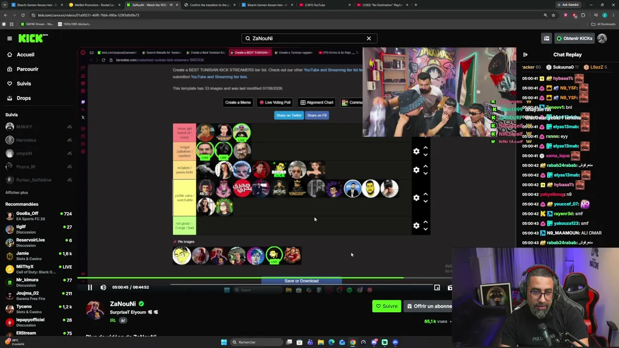Open the Kick hamburger menu
The image size is (619, 348).
[x=9, y=38]
